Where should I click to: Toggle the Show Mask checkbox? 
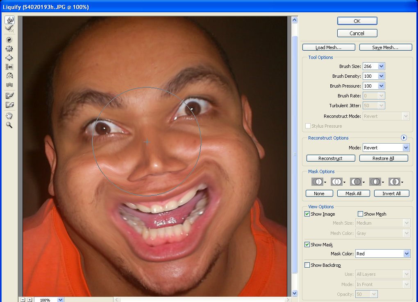307,244
